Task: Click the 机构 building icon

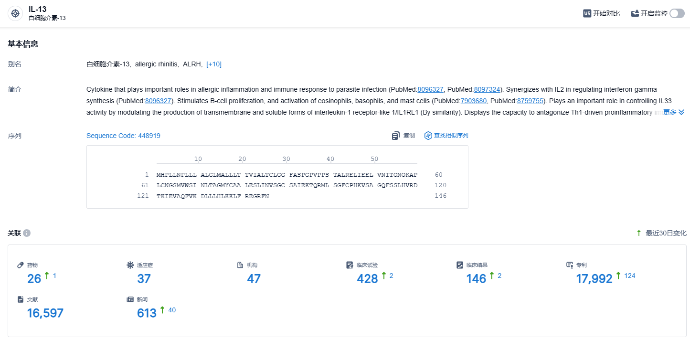Action: [x=240, y=265]
